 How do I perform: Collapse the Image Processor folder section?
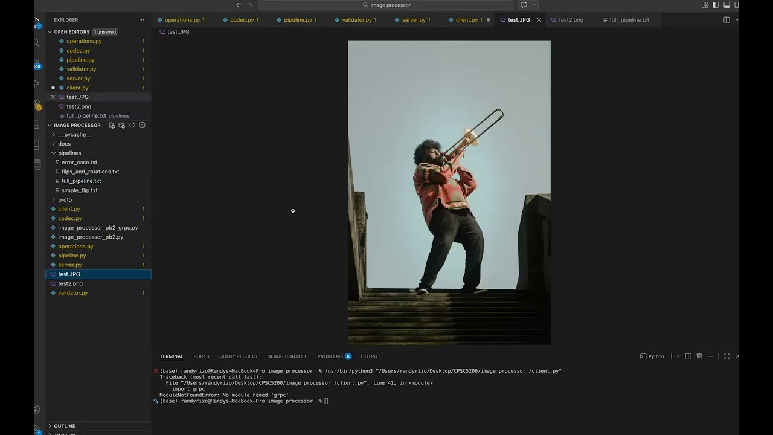coord(50,125)
